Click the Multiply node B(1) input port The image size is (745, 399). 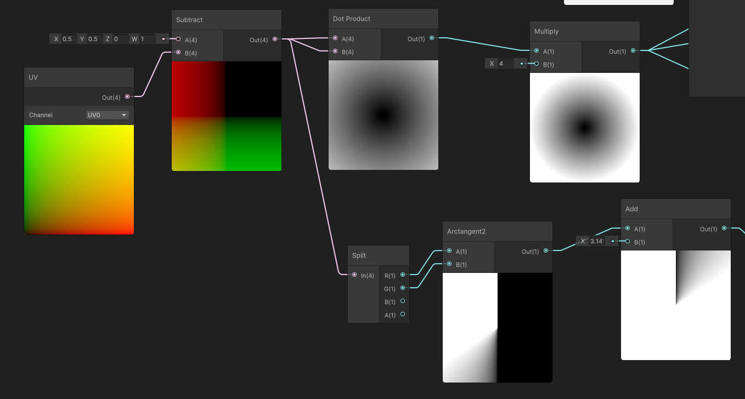coord(537,64)
